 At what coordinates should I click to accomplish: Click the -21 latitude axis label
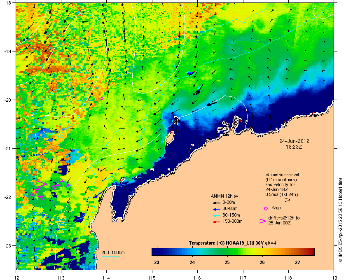[x=8, y=149]
